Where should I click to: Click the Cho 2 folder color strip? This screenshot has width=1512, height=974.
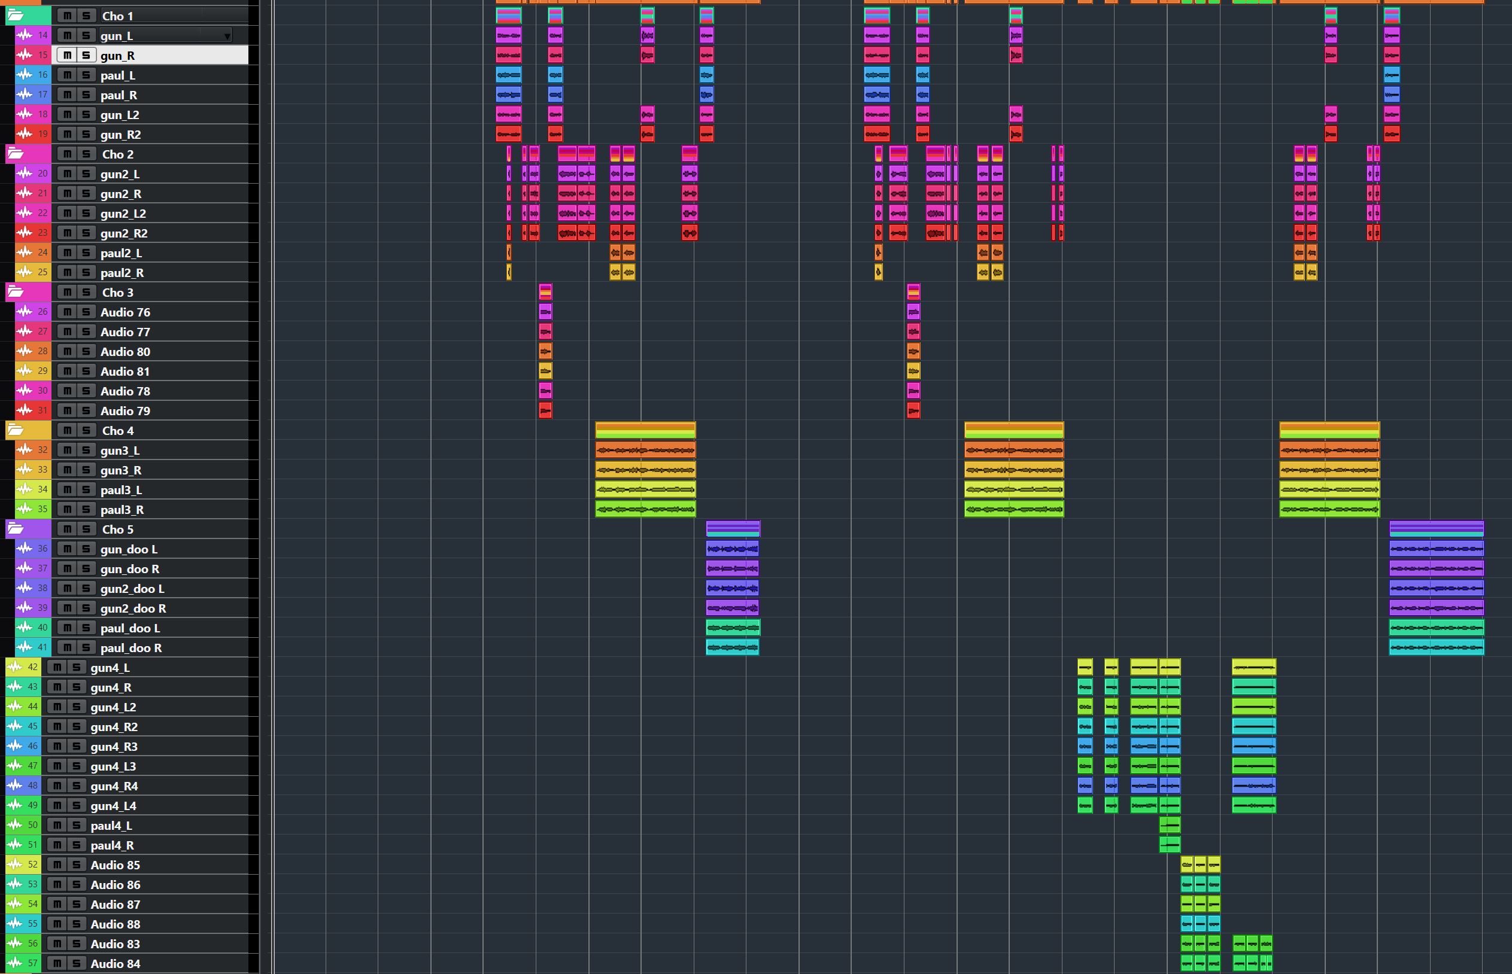coord(38,154)
